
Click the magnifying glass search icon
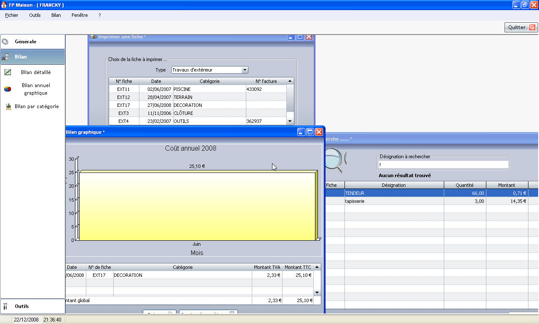click(335, 160)
